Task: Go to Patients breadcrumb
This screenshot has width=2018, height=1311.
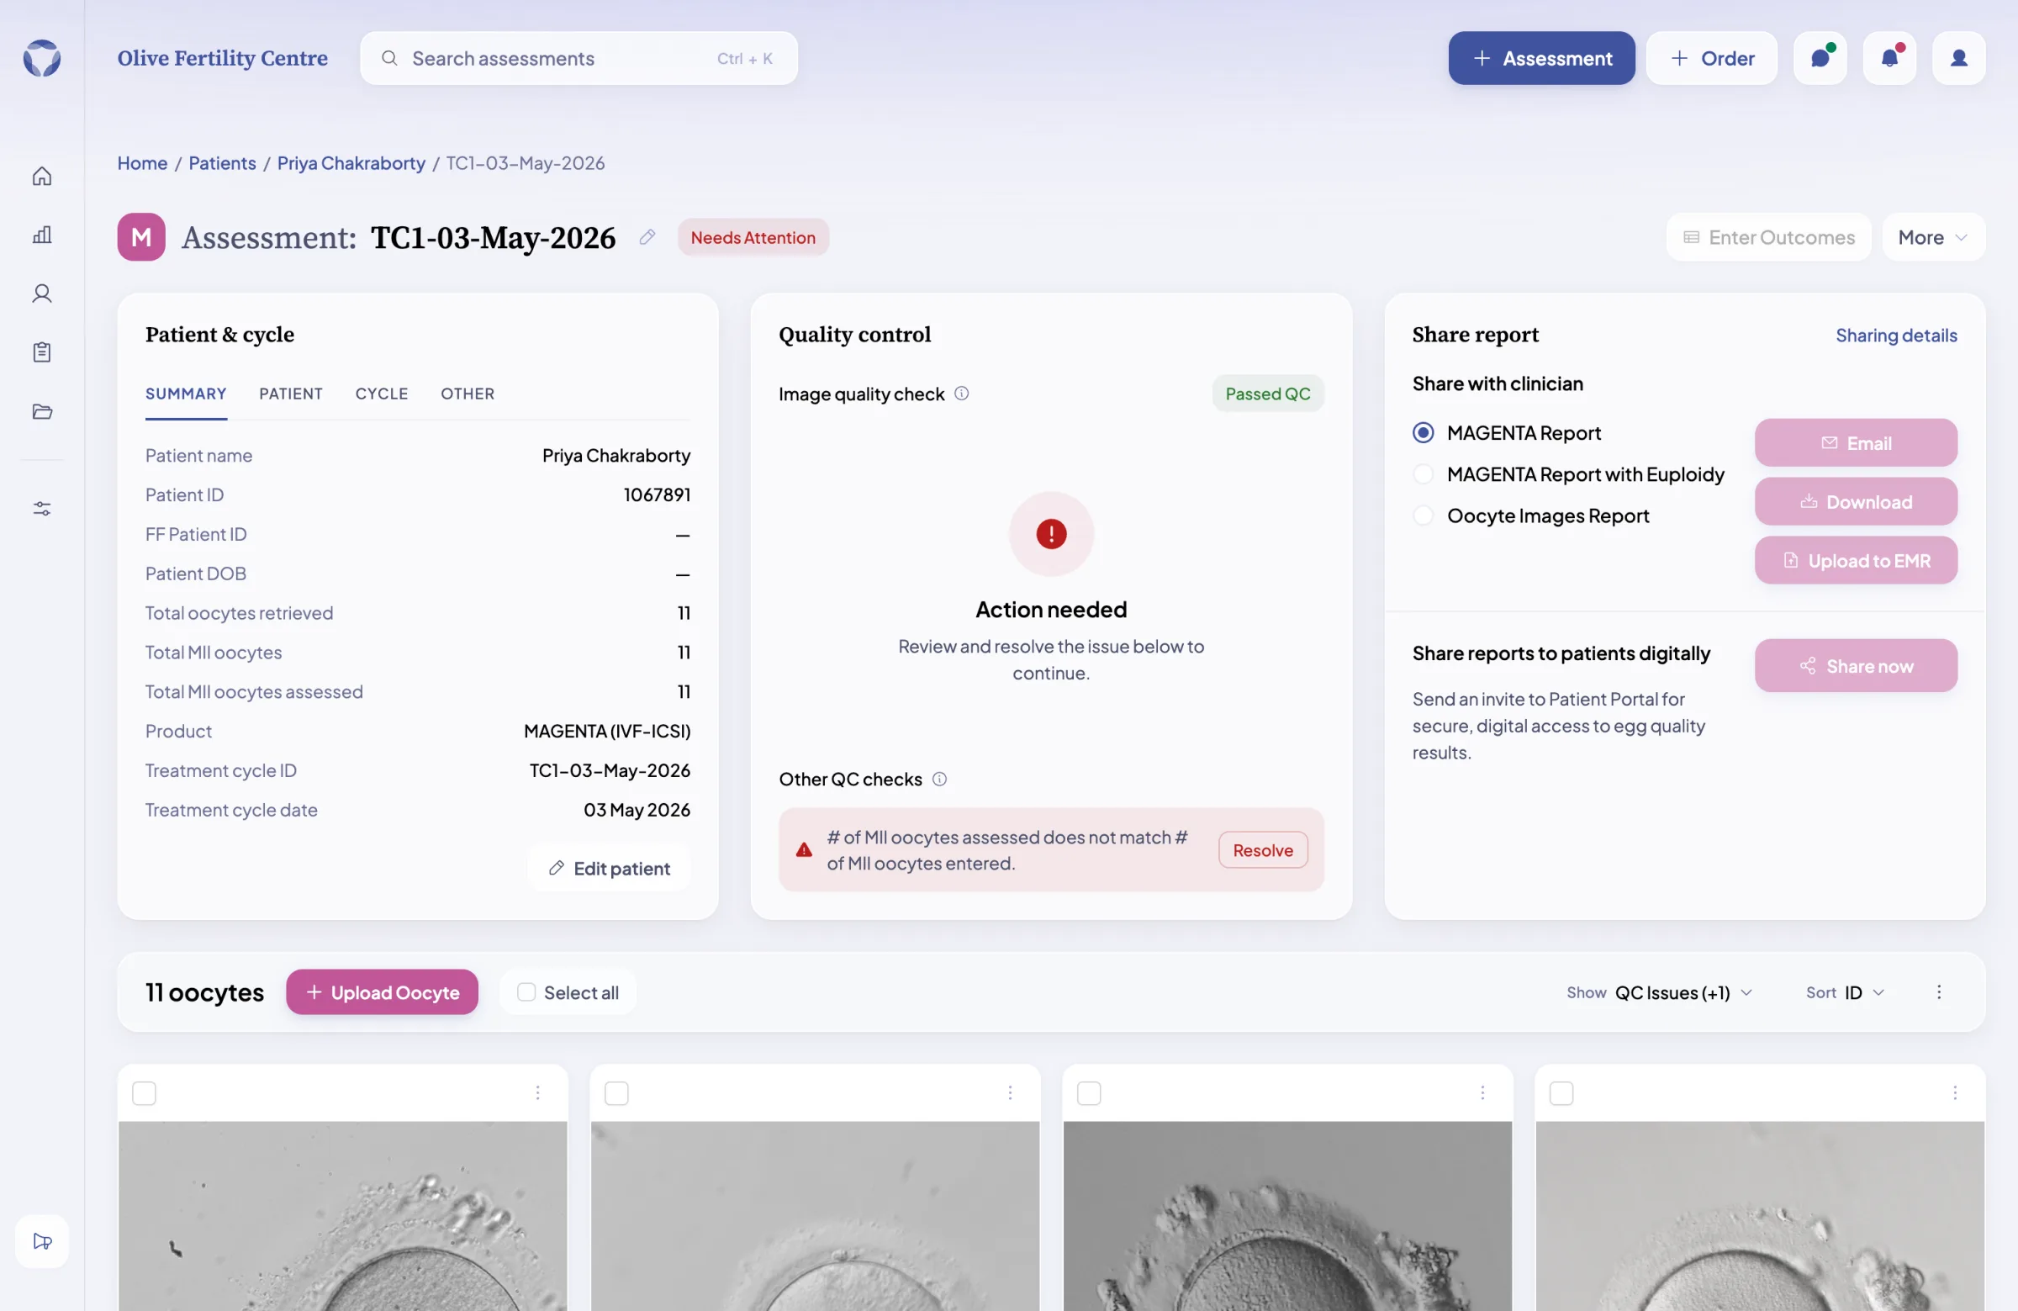Action: 222,163
